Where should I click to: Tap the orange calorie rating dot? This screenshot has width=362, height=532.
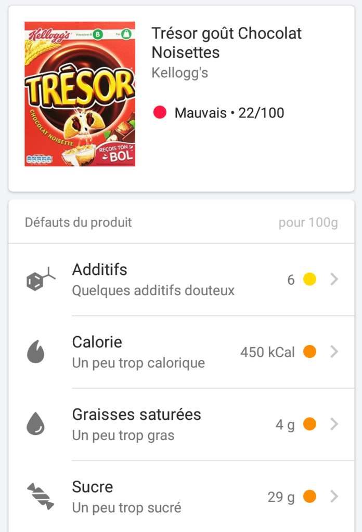(309, 352)
